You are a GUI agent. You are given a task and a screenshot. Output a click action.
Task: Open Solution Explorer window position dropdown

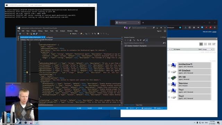pyautogui.click(x=161, y=37)
